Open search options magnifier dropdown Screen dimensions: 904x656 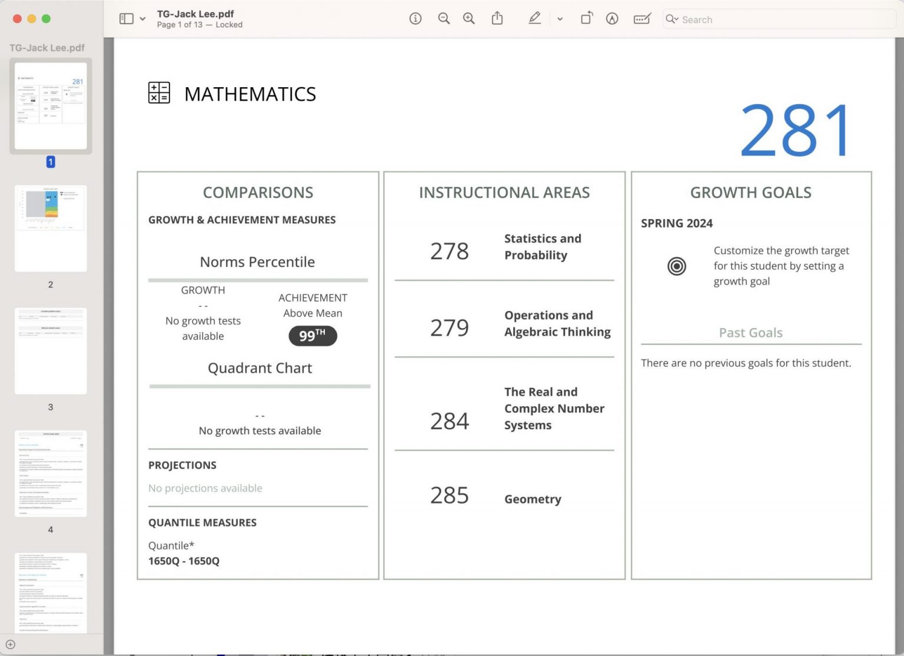(672, 19)
